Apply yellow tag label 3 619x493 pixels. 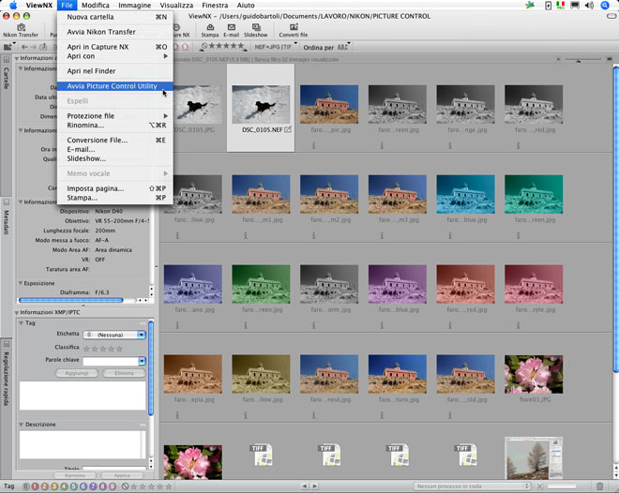54,486
